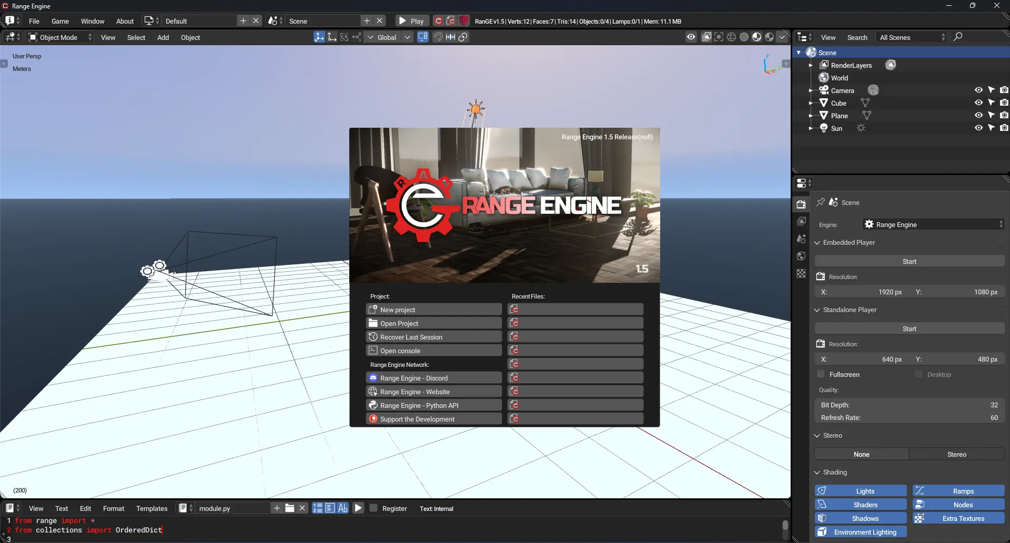Image resolution: width=1010 pixels, height=543 pixels.
Task: Open the About menu
Action: [125, 21]
